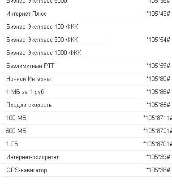This screenshot has width=172, height=191.
Task: Click the *105*59# code
Action: click(x=158, y=66)
